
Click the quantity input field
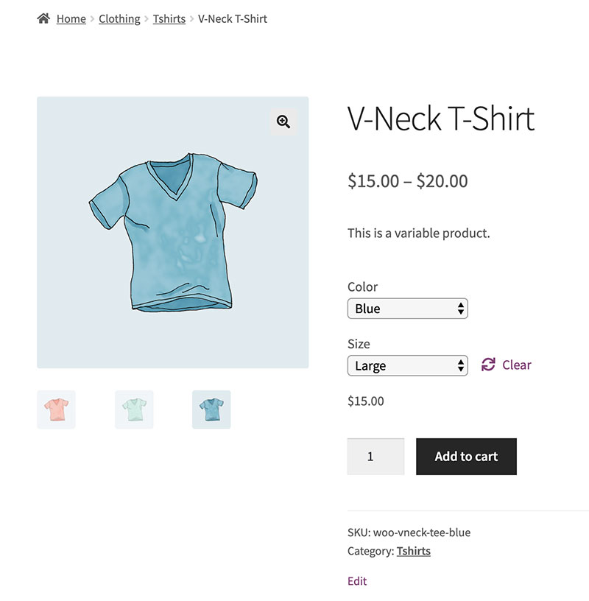[x=375, y=457]
